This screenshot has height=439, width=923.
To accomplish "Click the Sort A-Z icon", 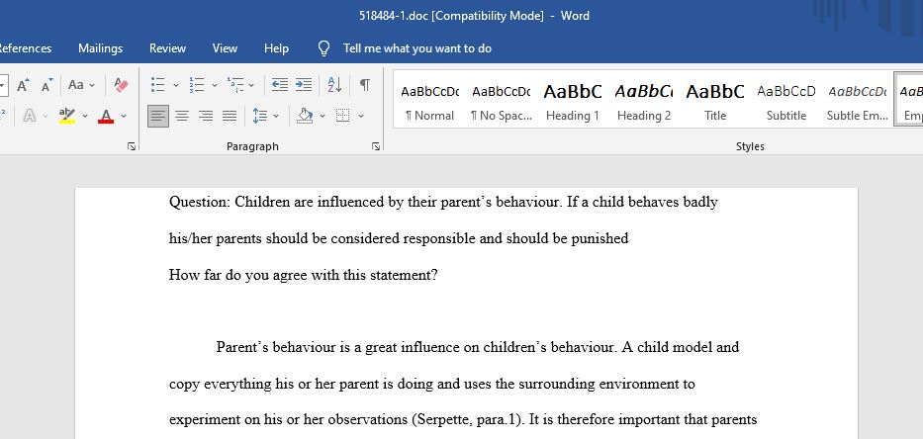I will click(334, 85).
